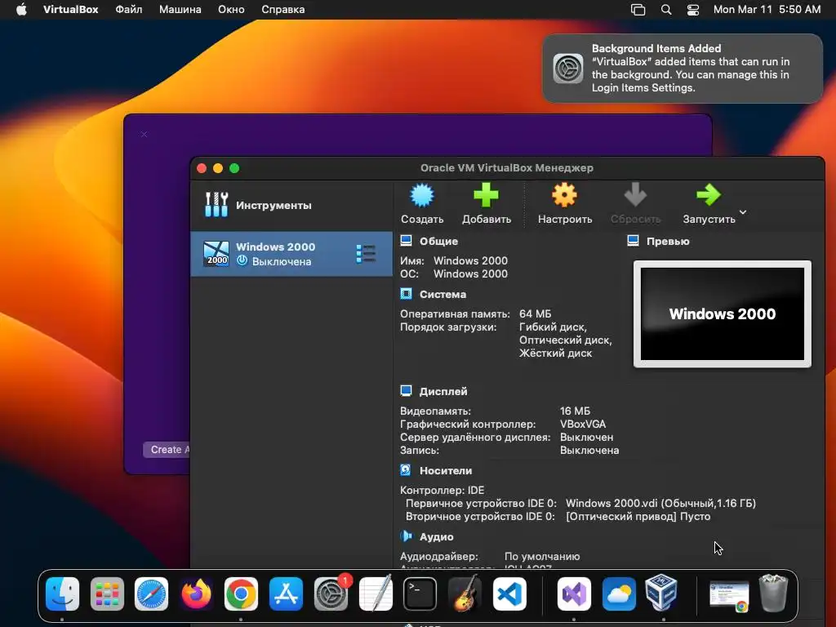Click the Windows 2000 preview thumbnail

click(722, 314)
